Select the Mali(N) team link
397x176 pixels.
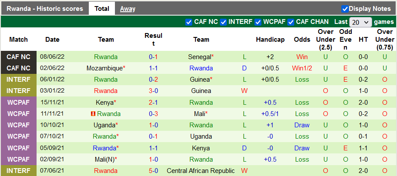[x=104, y=159]
